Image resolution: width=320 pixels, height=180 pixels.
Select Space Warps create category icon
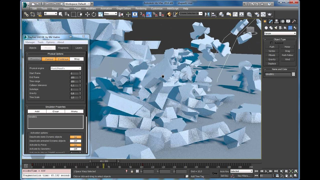point(290,28)
